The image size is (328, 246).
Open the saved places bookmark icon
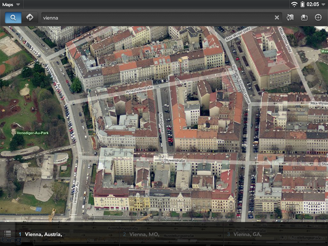coord(304,17)
